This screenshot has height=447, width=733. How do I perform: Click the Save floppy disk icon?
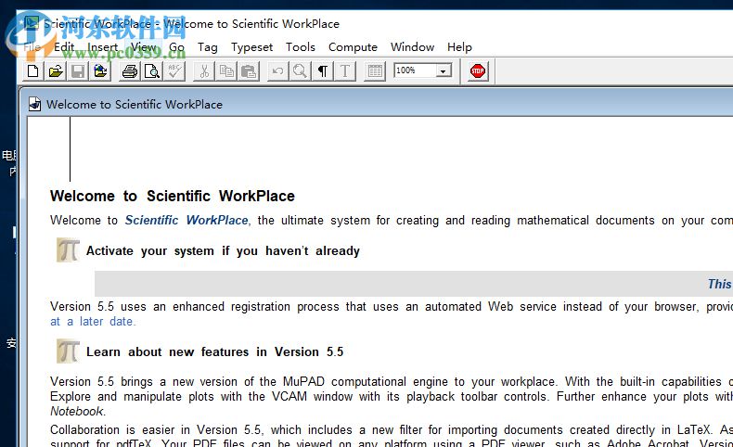(x=78, y=71)
